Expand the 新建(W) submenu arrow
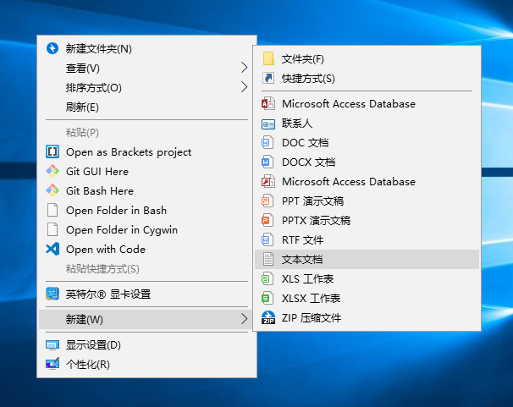Viewport: 513px width, 407px height. coord(245,319)
